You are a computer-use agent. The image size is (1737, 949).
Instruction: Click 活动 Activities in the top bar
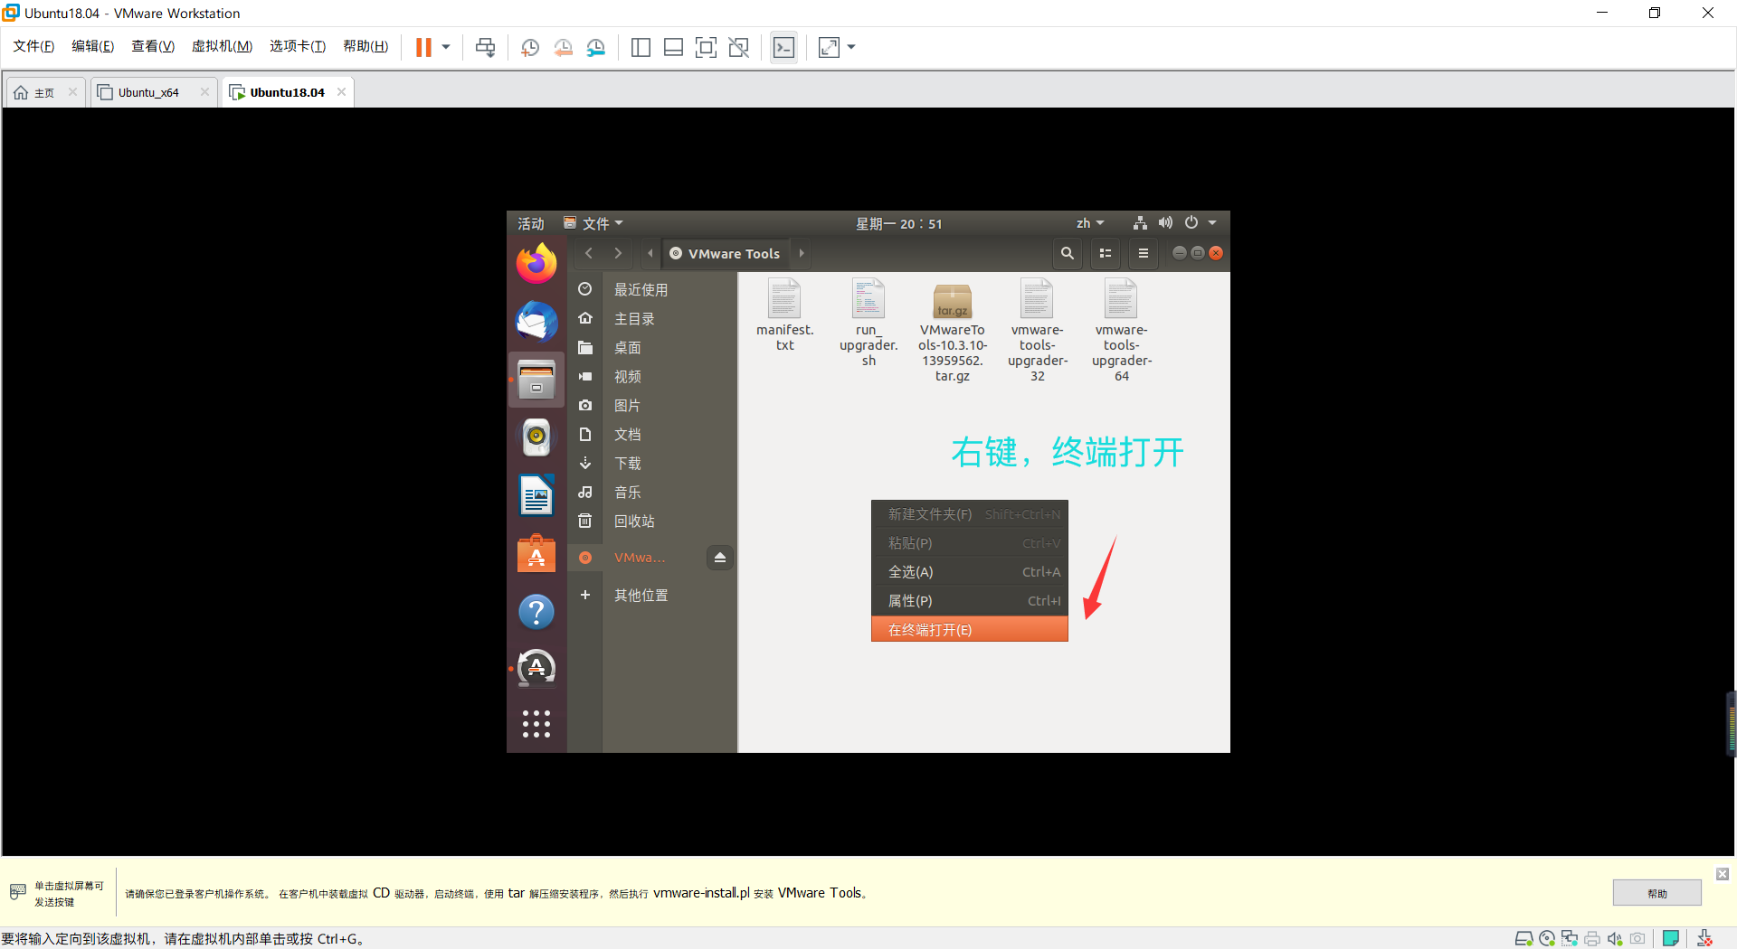click(x=531, y=223)
